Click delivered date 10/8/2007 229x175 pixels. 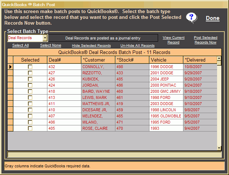coord(200,67)
